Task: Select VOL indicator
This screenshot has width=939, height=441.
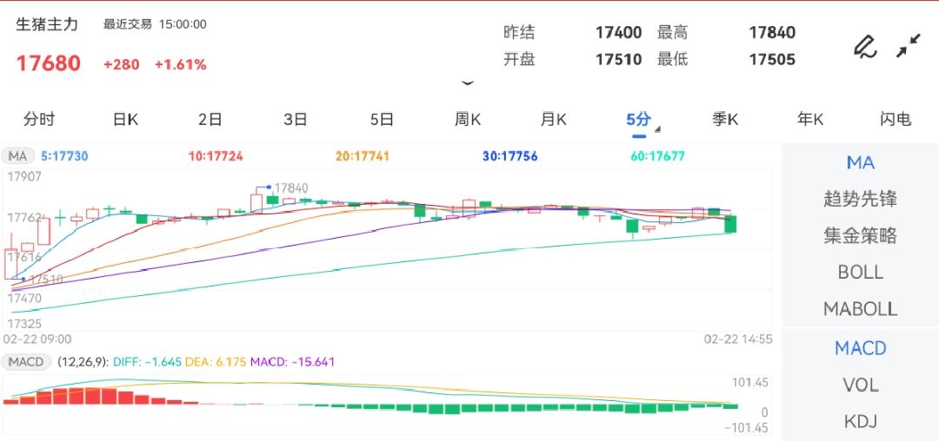Action: [861, 385]
